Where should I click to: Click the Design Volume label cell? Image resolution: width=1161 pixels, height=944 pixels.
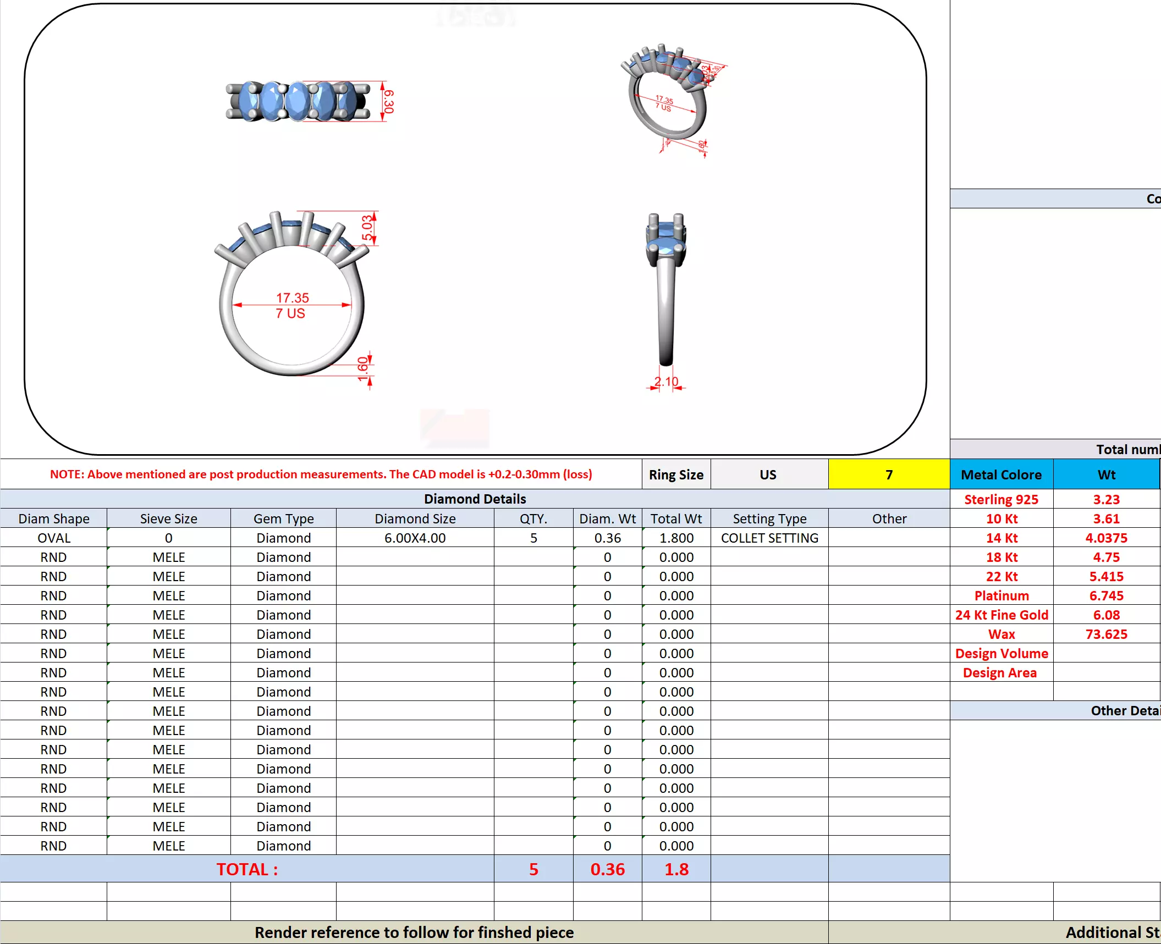pos(1001,653)
